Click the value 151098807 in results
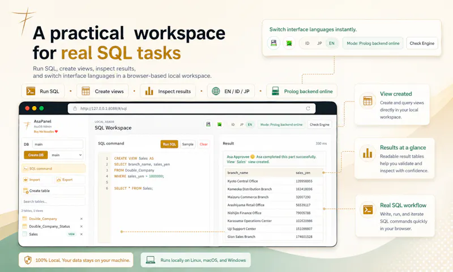Screen dimensions: 453x272 click(304, 228)
